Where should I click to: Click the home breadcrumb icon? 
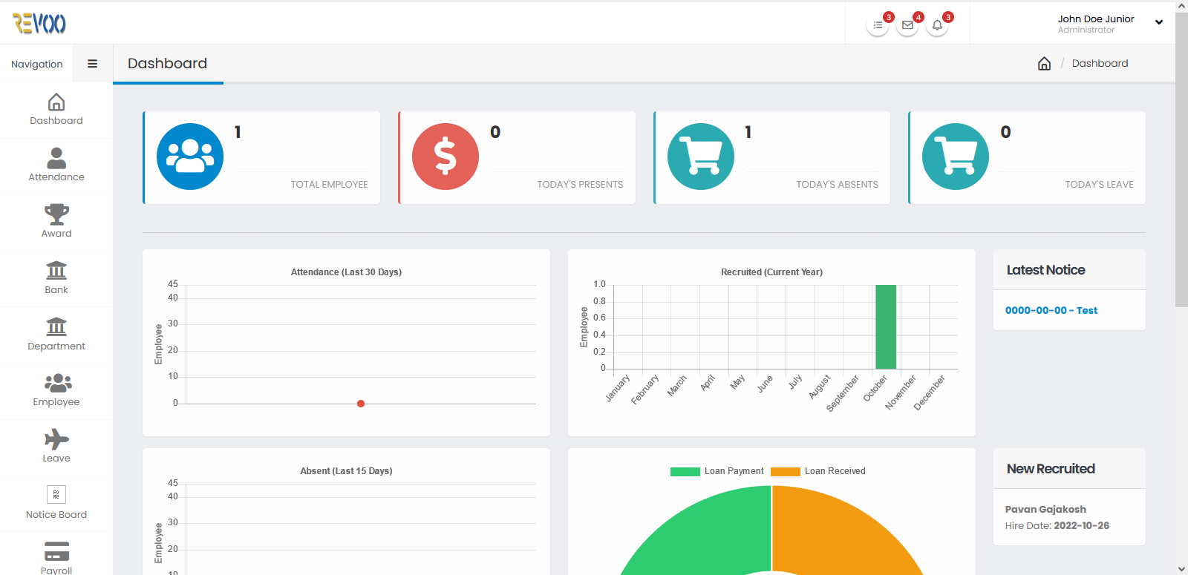(x=1044, y=64)
